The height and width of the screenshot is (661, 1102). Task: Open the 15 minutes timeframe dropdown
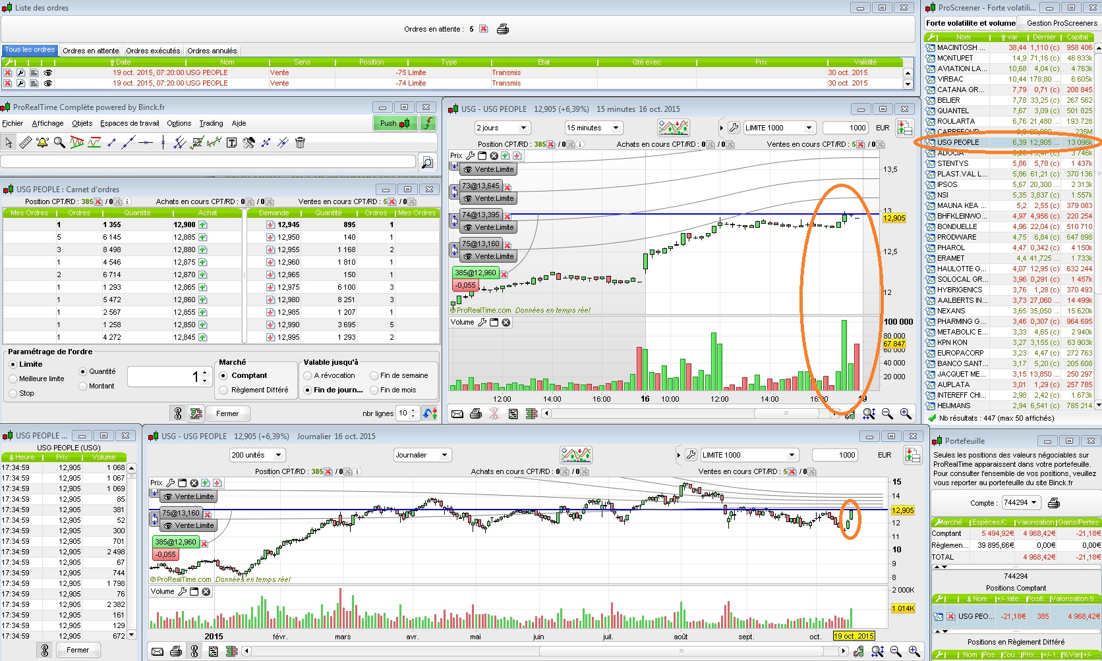click(594, 128)
